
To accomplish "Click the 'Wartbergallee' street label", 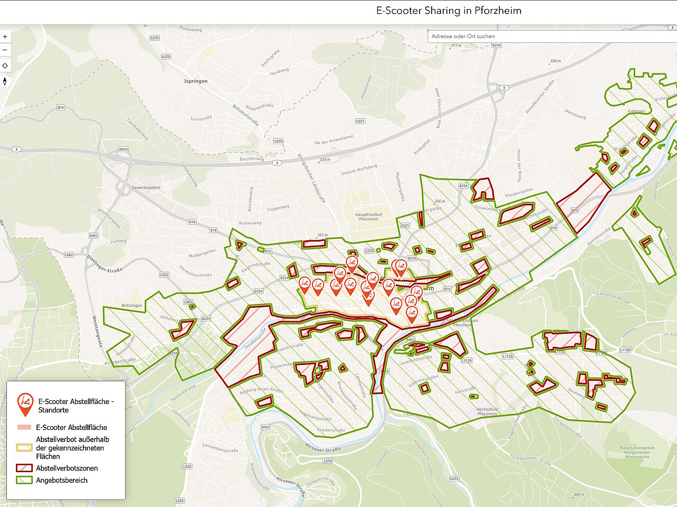I will 519,193.
